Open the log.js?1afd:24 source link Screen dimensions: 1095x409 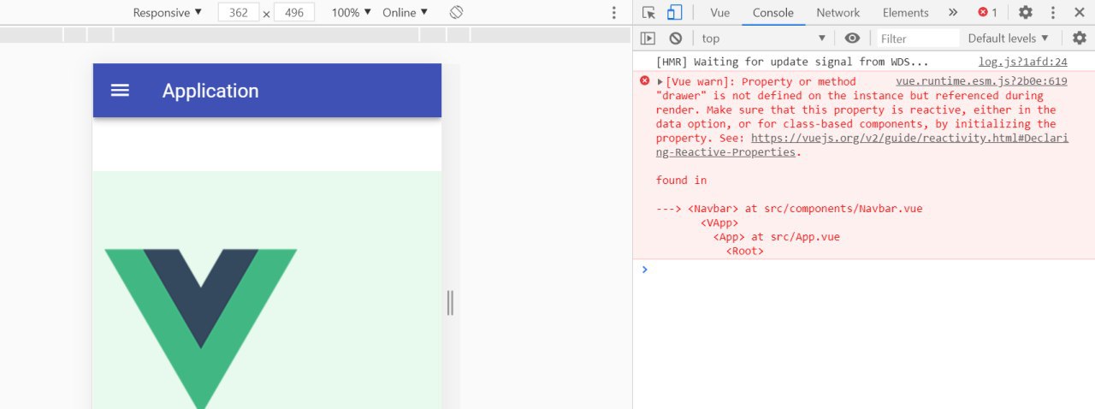(x=1023, y=62)
